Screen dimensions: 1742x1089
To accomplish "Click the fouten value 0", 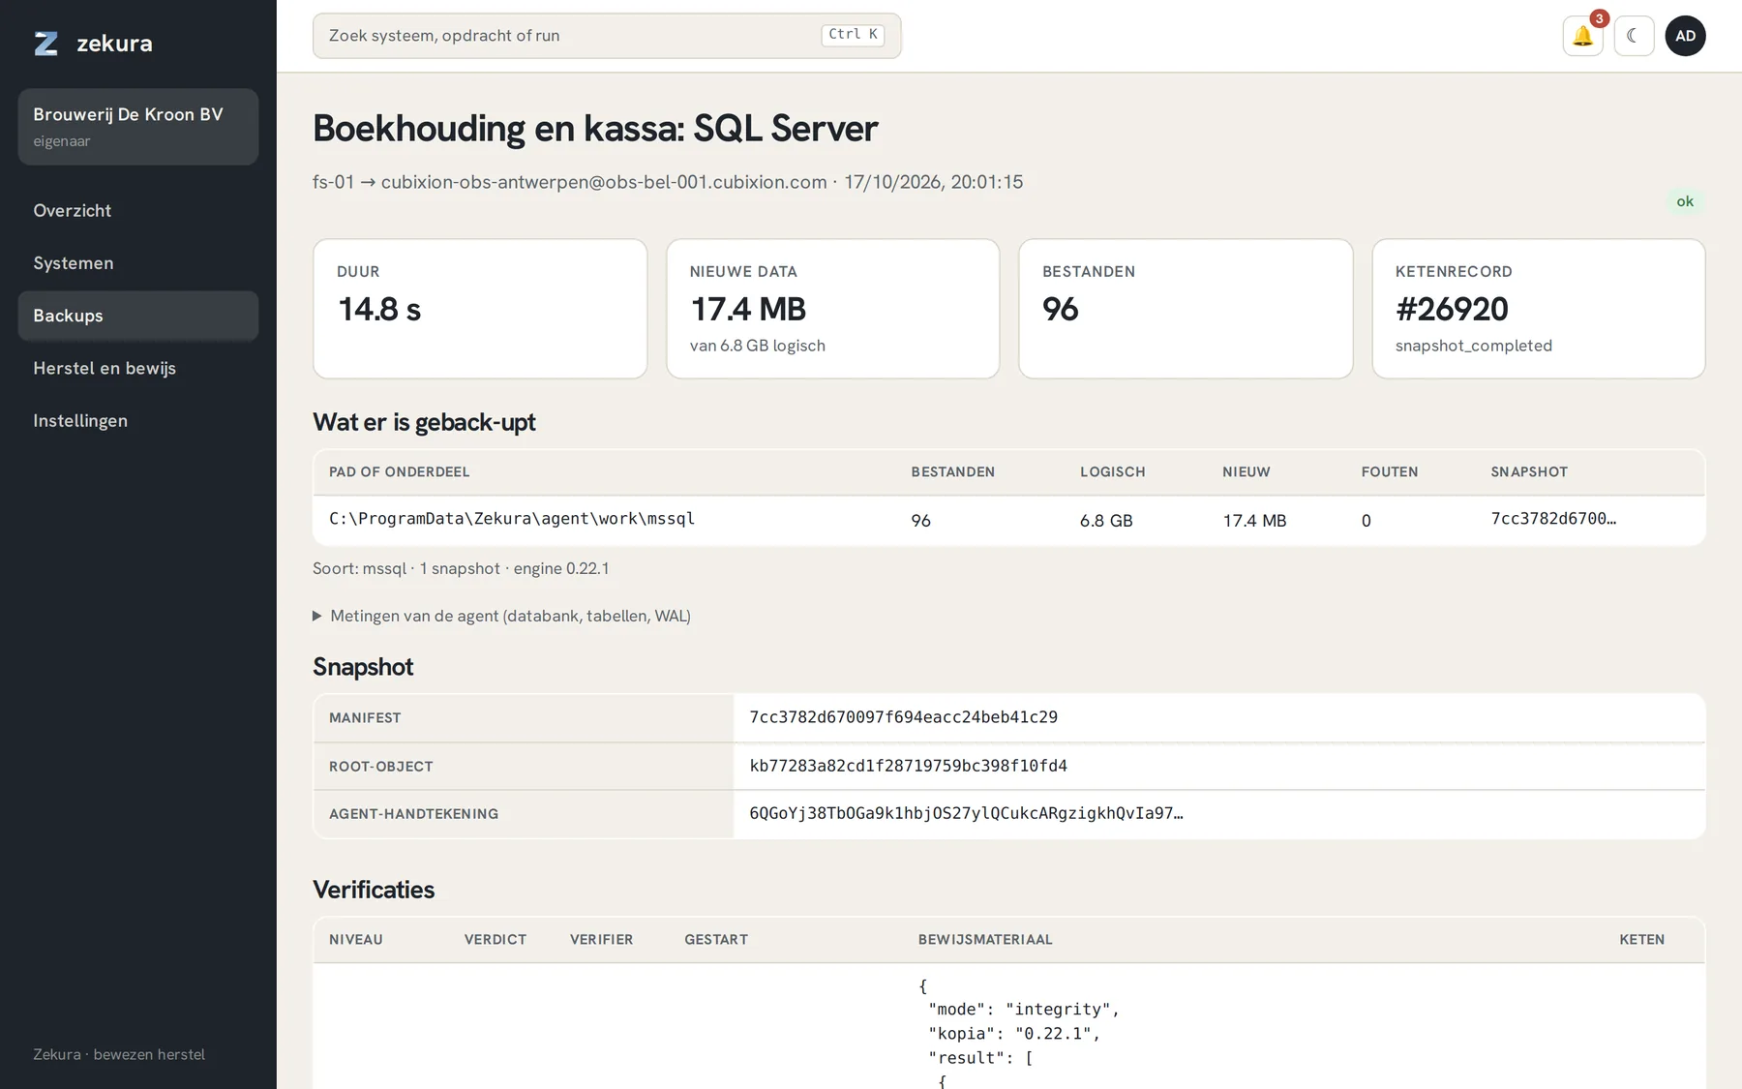I will click(x=1367, y=521).
